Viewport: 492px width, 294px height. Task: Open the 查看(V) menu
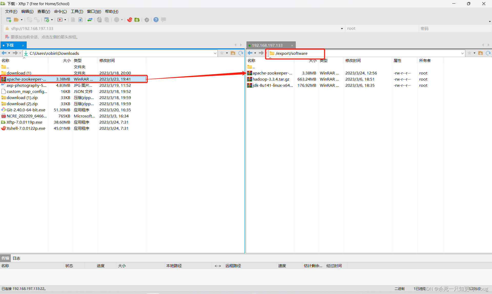(44, 12)
